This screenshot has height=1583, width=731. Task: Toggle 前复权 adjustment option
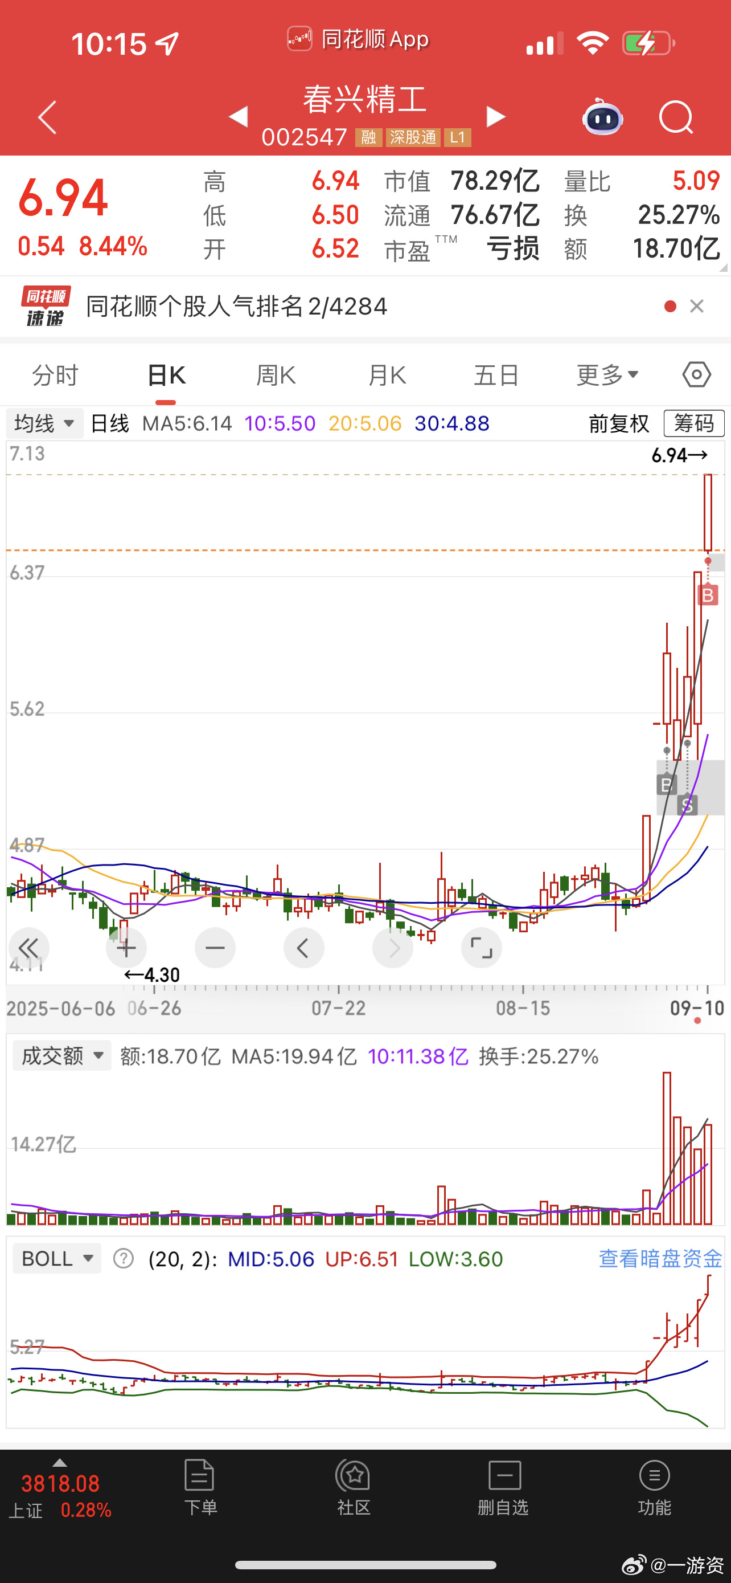point(619,423)
